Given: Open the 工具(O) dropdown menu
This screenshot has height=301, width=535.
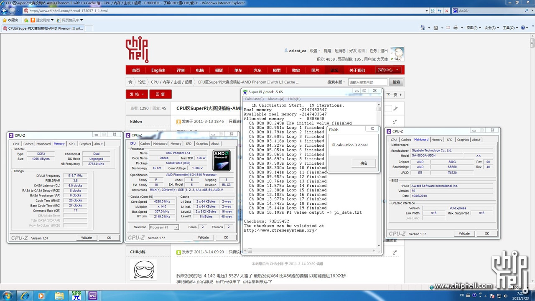Looking at the screenshot, I should tap(510, 28).
